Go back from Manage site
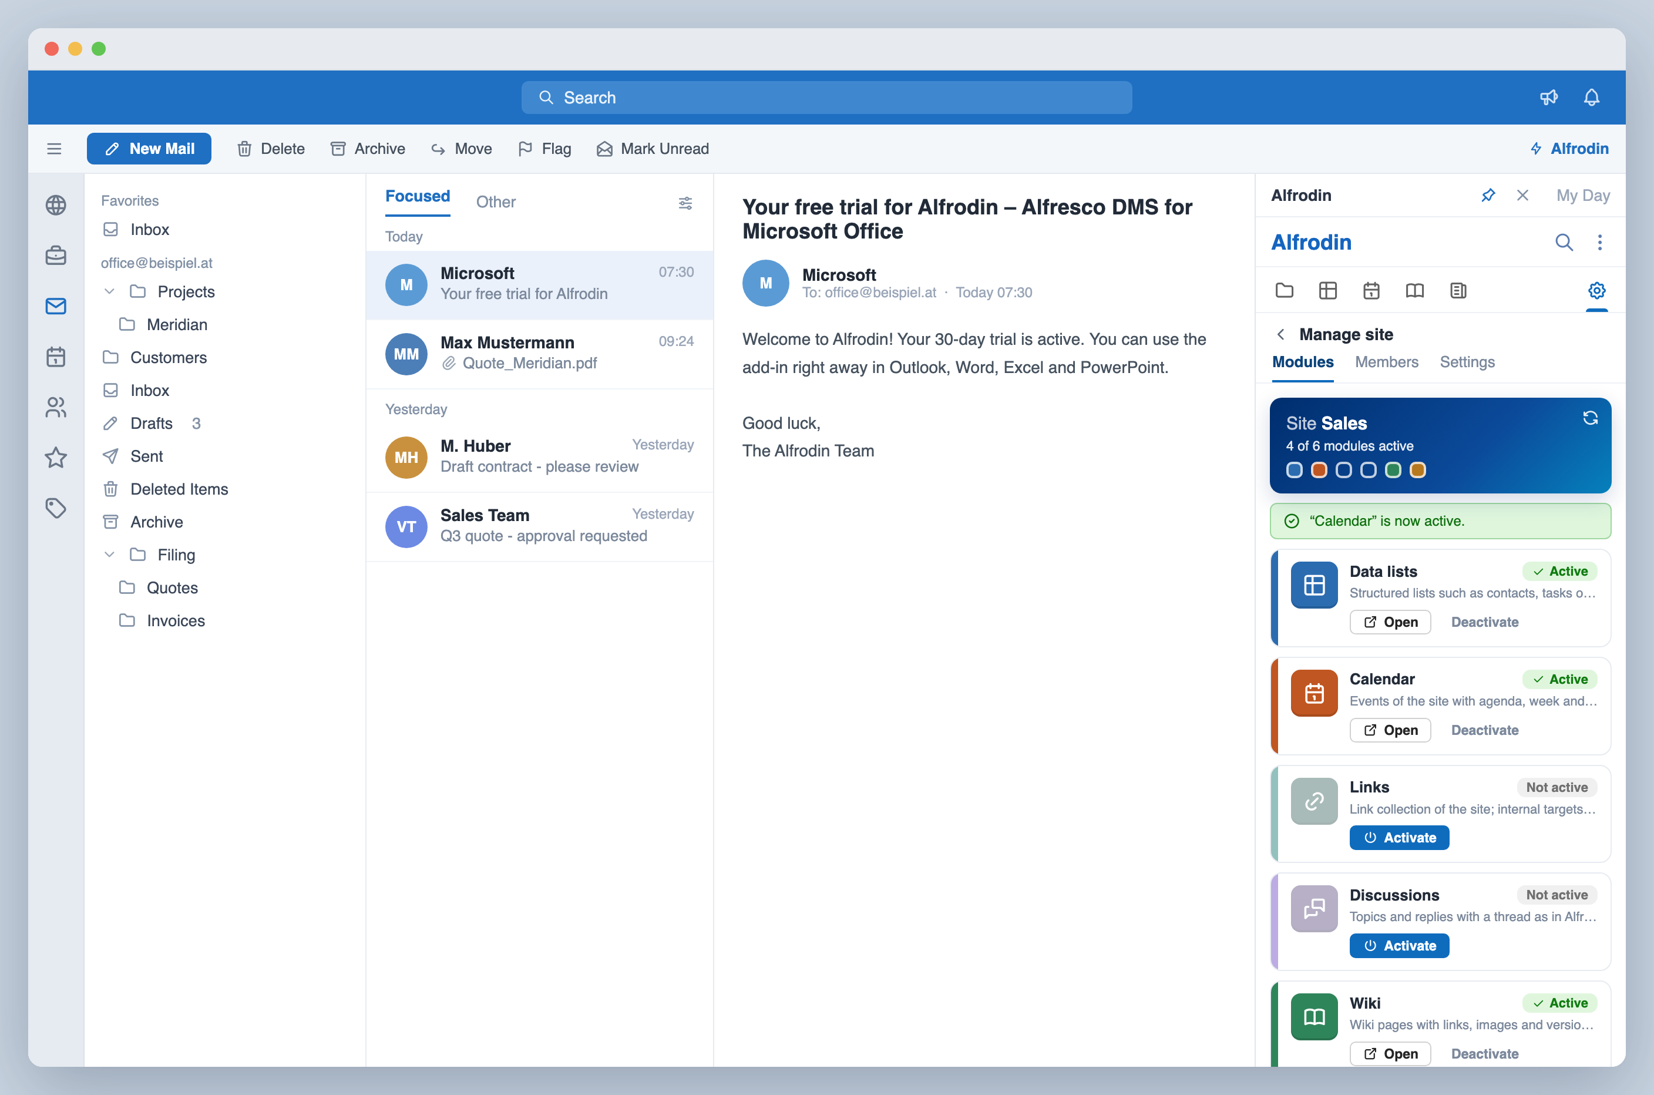This screenshot has width=1654, height=1095. coord(1280,334)
